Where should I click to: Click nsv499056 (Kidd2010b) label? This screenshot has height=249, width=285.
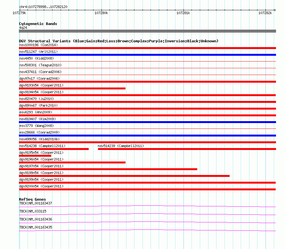[39, 139]
